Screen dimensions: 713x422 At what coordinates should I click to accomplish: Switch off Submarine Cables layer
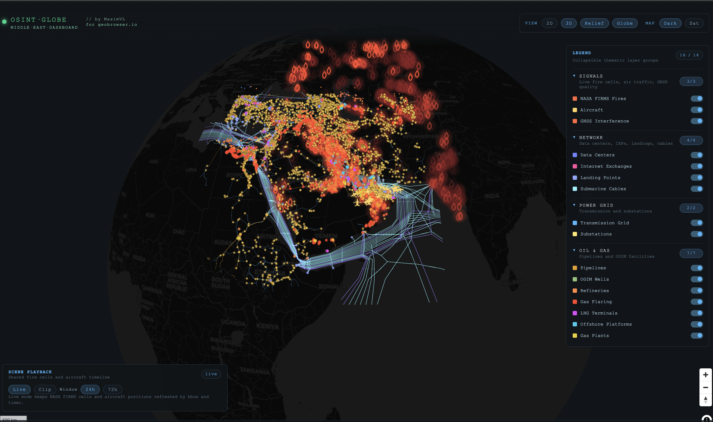pos(696,189)
